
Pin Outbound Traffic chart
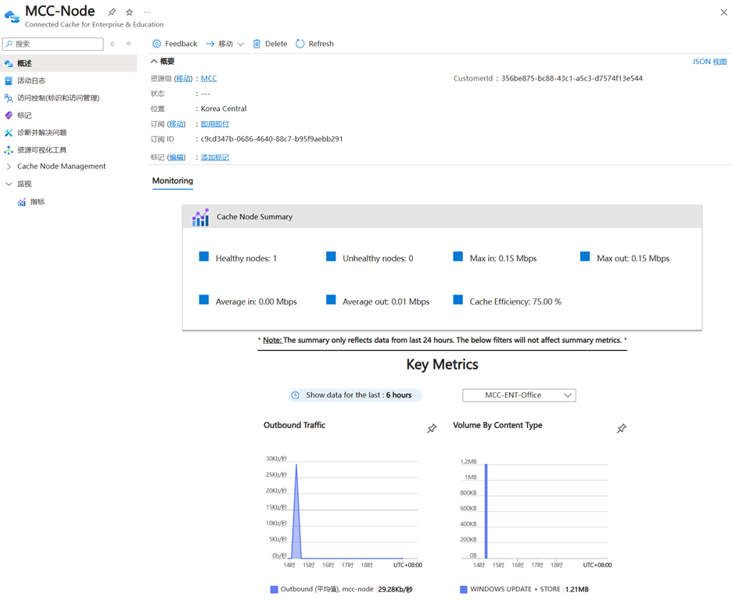432,428
